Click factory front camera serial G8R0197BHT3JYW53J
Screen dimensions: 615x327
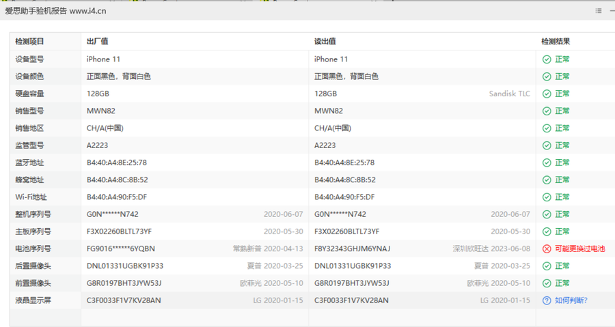[x=124, y=283]
